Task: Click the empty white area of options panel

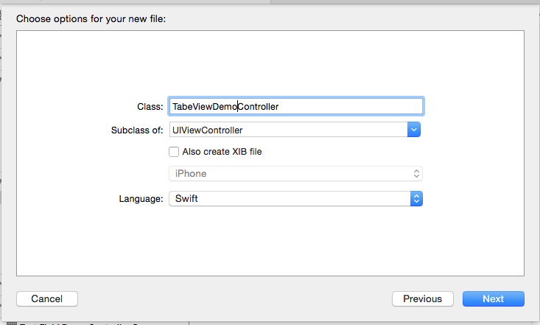Action: tap(270, 242)
